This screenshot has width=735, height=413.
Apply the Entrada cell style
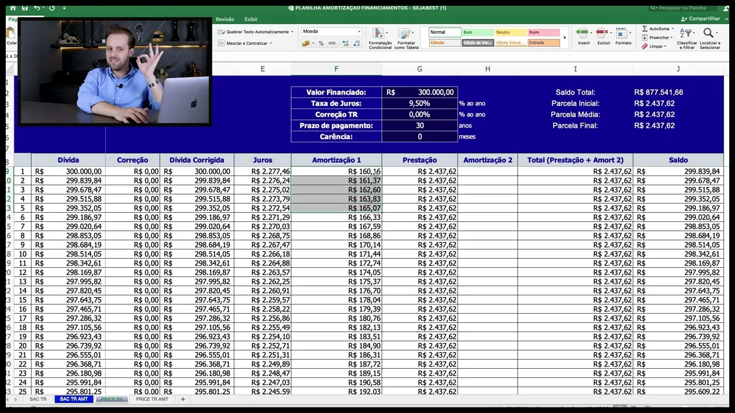pyautogui.click(x=544, y=42)
